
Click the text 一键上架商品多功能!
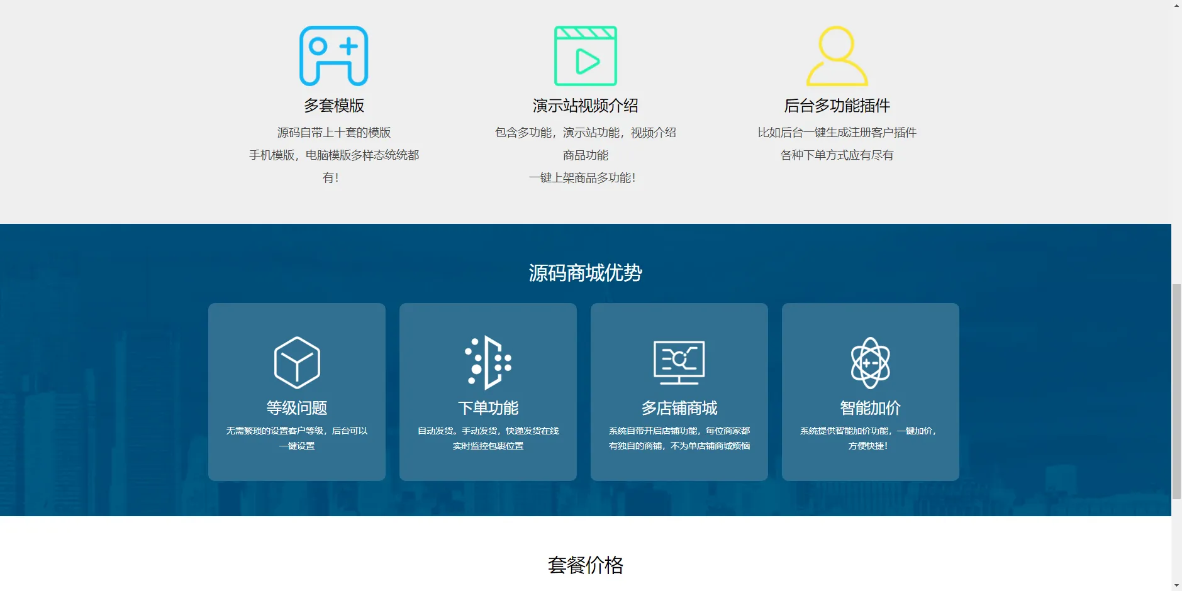coord(583,177)
